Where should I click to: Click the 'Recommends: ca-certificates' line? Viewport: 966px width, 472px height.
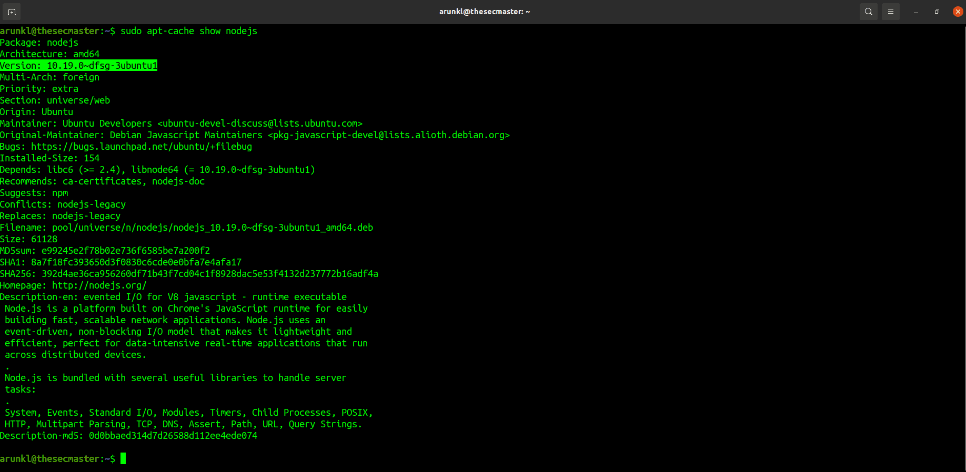coord(103,181)
